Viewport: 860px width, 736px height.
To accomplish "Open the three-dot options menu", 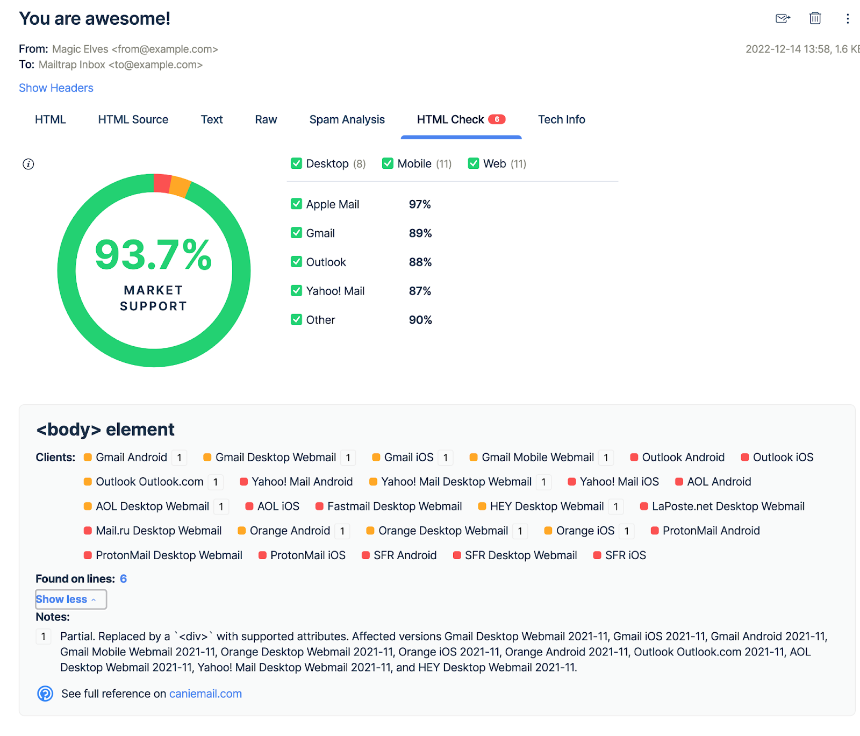I will [x=847, y=18].
